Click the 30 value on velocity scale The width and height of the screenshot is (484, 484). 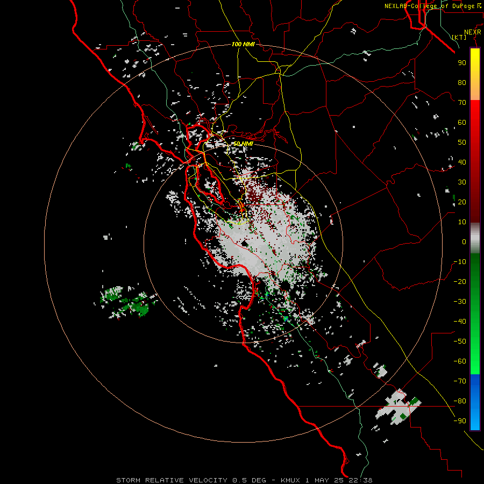coord(462,182)
